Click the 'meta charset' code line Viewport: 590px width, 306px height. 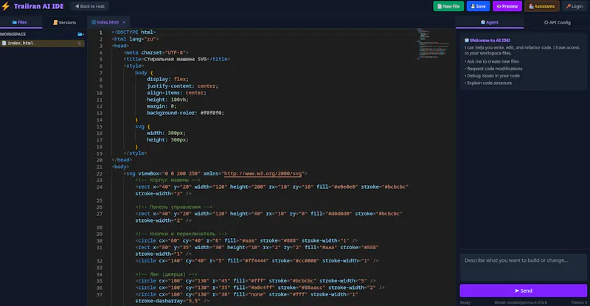coord(156,52)
